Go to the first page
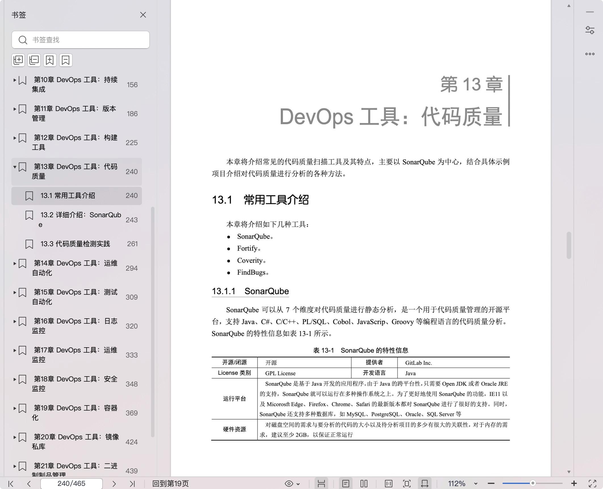 (x=11, y=484)
